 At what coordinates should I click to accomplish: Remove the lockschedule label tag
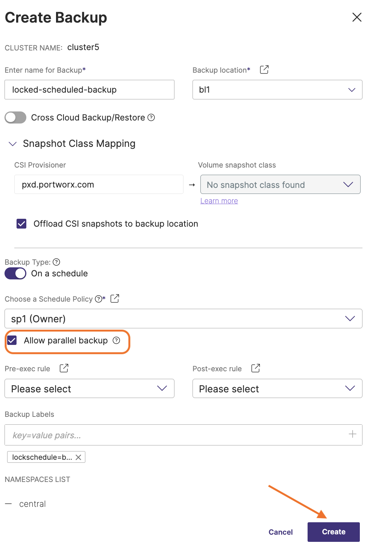pyautogui.click(x=78, y=457)
